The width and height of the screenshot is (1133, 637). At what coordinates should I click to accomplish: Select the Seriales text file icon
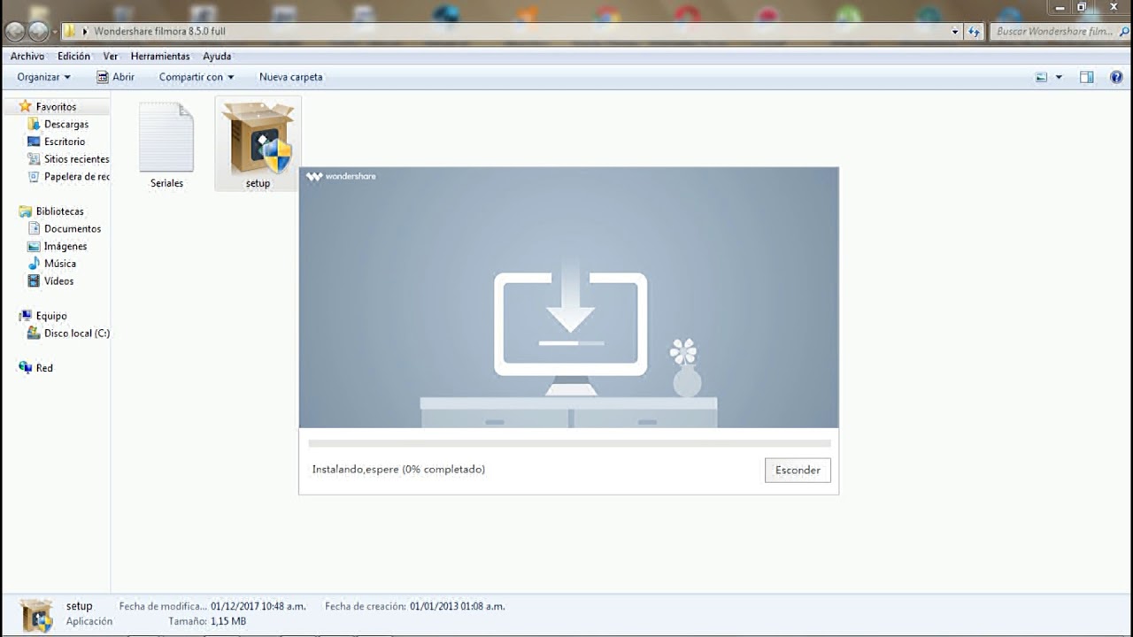(166, 138)
